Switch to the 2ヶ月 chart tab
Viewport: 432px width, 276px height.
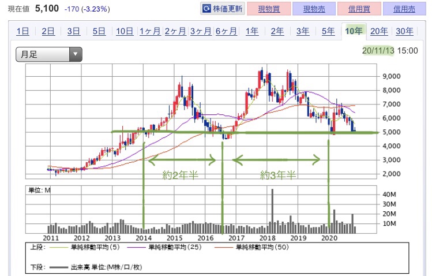coord(175,31)
